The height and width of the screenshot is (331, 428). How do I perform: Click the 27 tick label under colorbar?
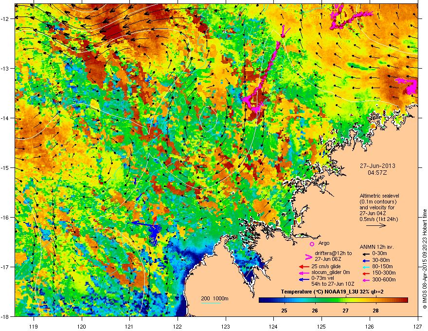tap(346, 311)
